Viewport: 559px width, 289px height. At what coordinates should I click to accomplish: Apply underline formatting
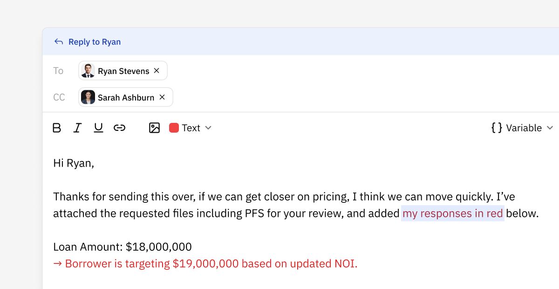[98, 128]
